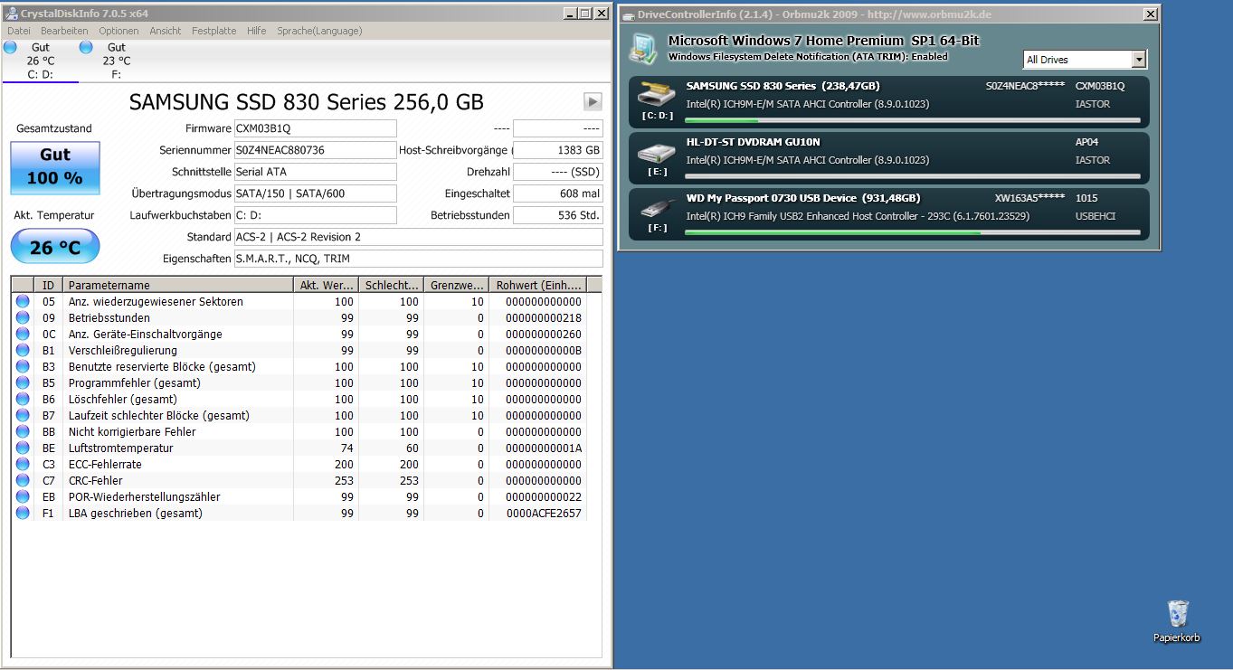Screen dimensions: 1233x670
Task: Click the HL-DT-ST DVDRAM usage bar
Action: pos(913,176)
